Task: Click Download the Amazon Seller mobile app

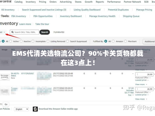Action: [58, 109]
